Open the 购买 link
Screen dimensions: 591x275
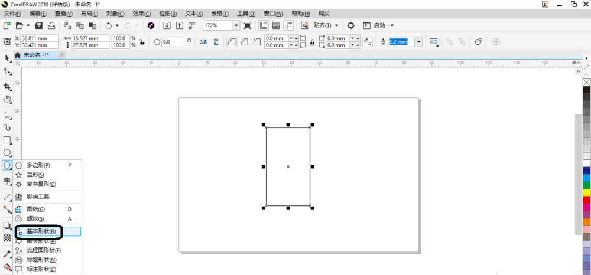[324, 14]
